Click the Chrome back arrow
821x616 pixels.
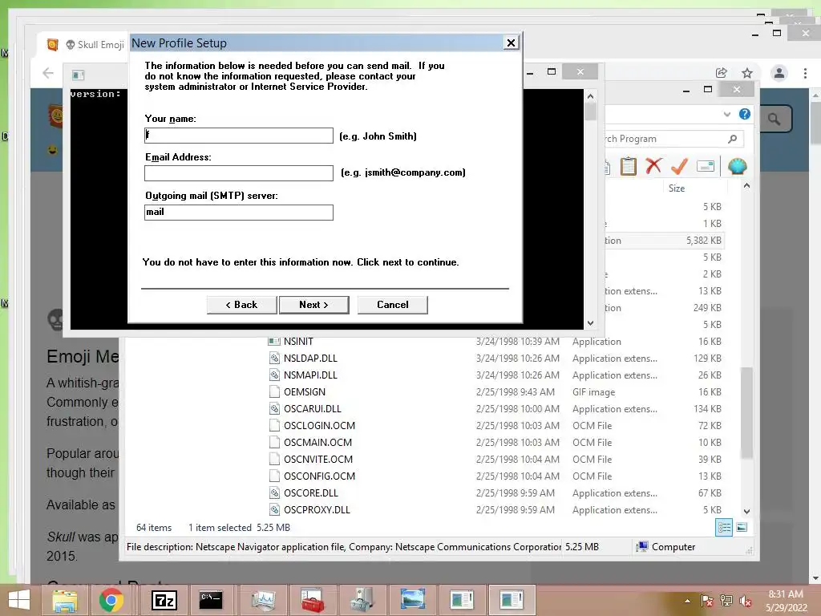(48, 73)
